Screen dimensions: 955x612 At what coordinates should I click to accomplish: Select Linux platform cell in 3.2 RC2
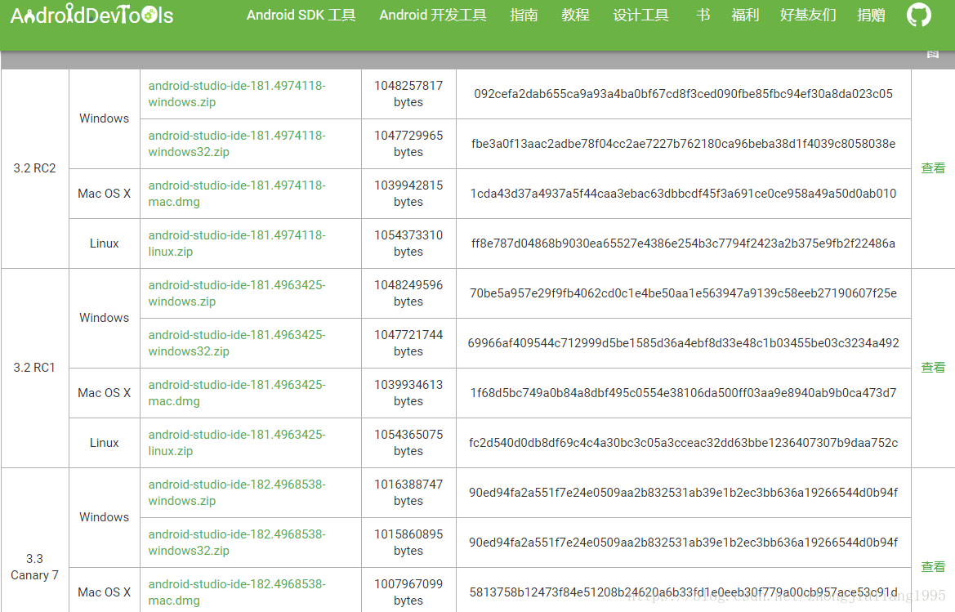coord(104,243)
